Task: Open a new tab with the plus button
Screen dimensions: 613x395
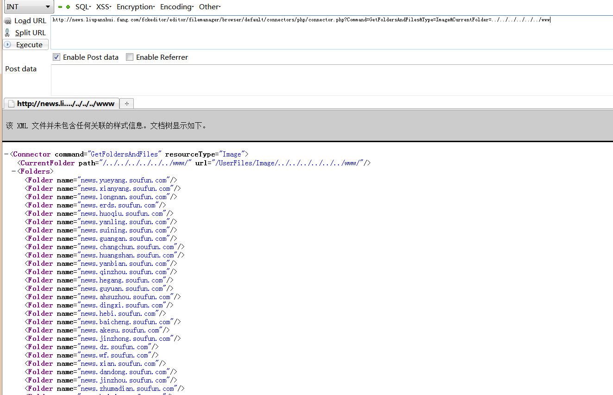Action: pyautogui.click(x=127, y=104)
